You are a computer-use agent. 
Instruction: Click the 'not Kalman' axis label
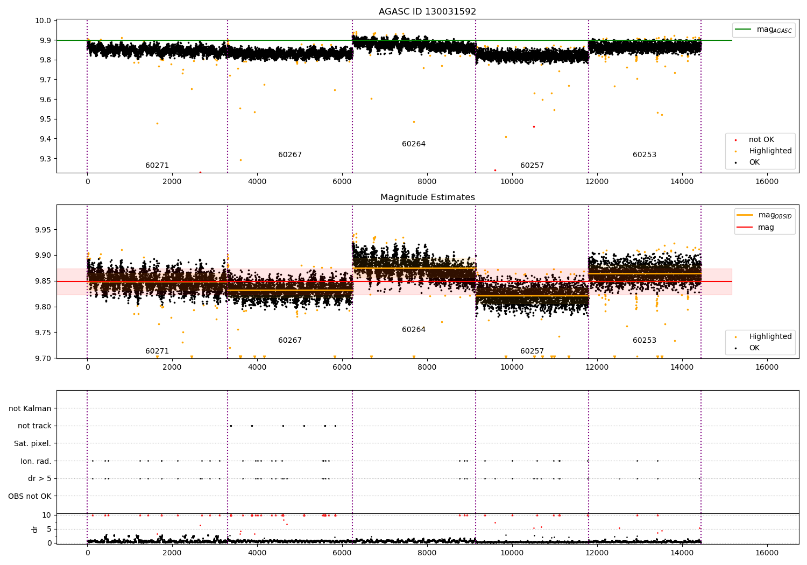point(30,408)
